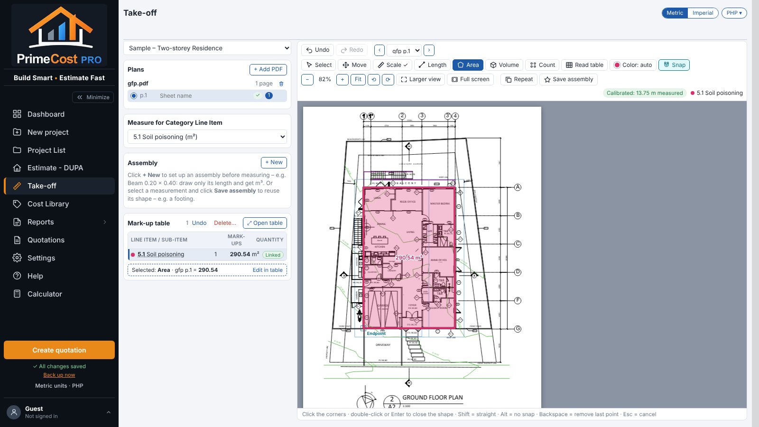Toggle Larger view mode
Image resolution: width=759 pixels, height=427 pixels.
click(x=420, y=79)
